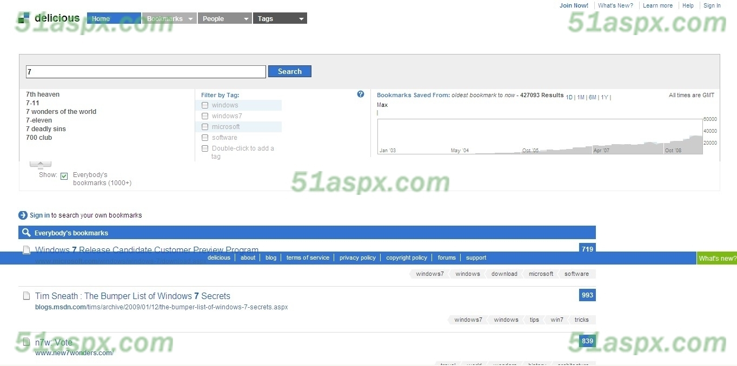The width and height of the screenshot is (737, 366).
Task: Choose the 7-11 suggestion
Action: pos(32,103)
